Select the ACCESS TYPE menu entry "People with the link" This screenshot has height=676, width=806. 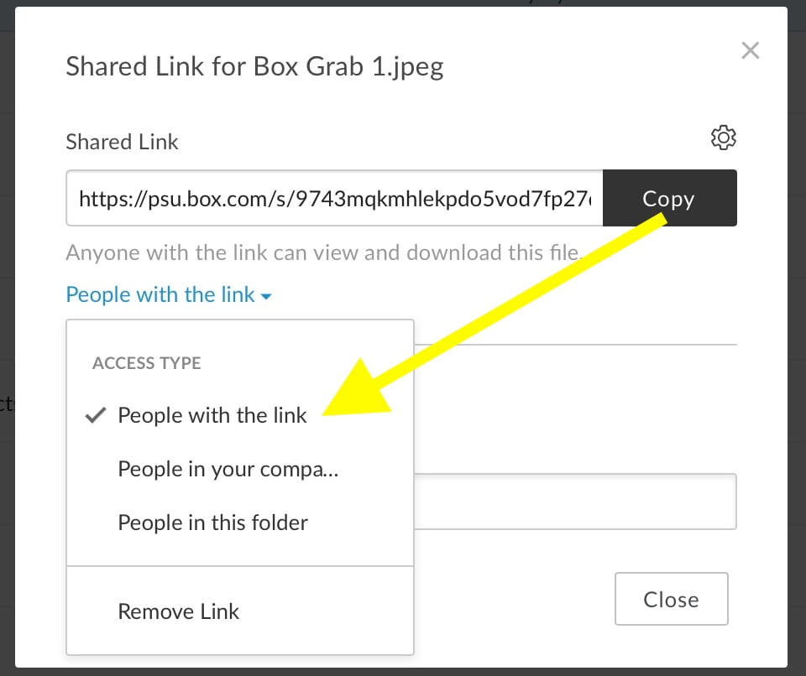212,414
